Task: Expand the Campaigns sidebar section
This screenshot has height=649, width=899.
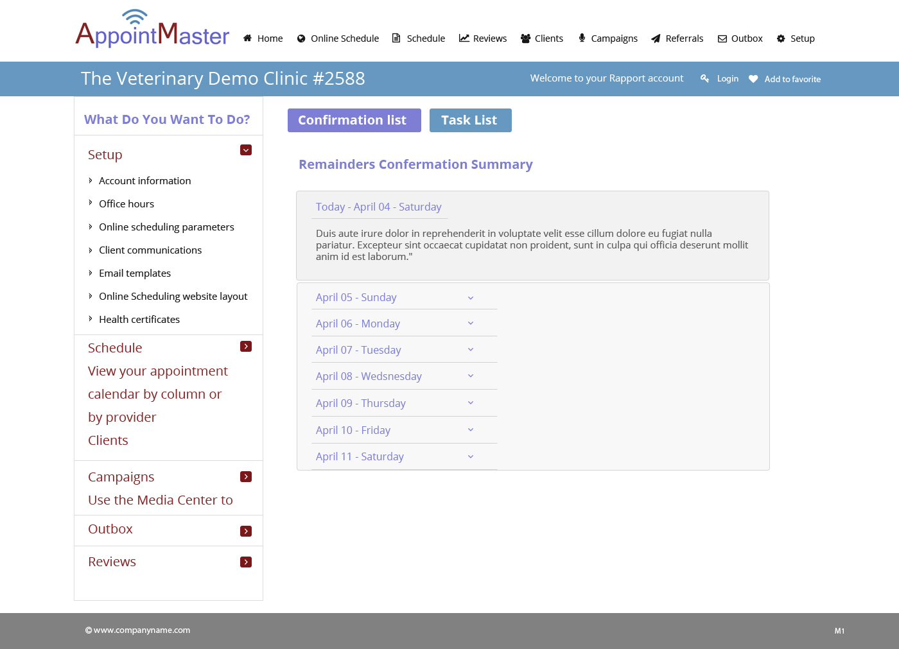Action: pos(246,477)
